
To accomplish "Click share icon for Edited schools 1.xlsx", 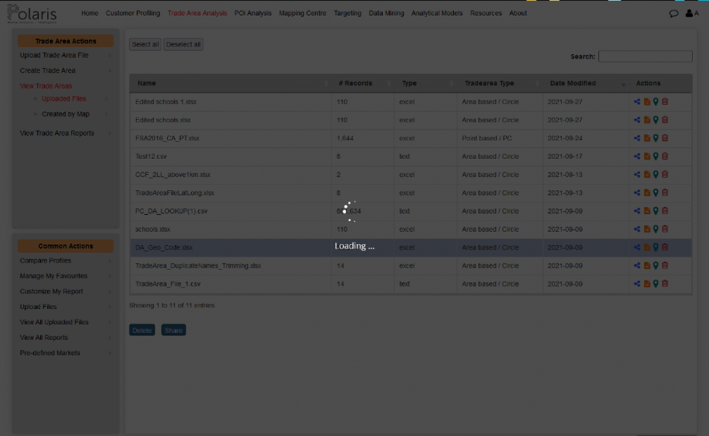I will (637, 102).
